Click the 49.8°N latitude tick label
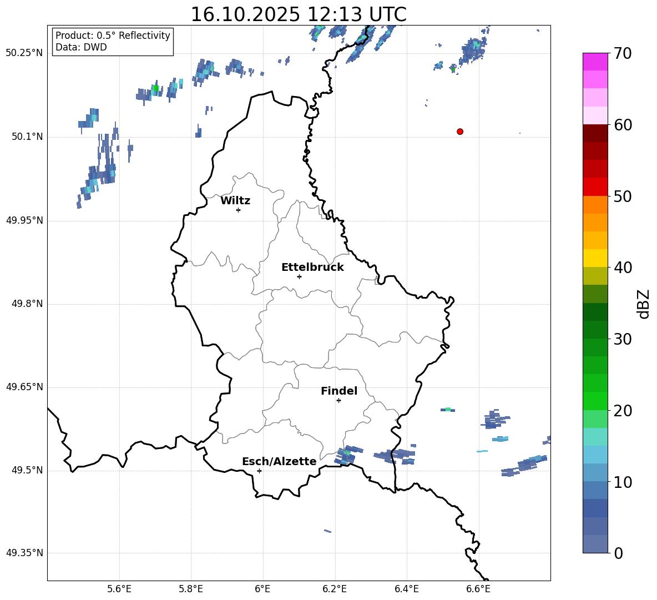The image size is (657, 600). (24, 304)
